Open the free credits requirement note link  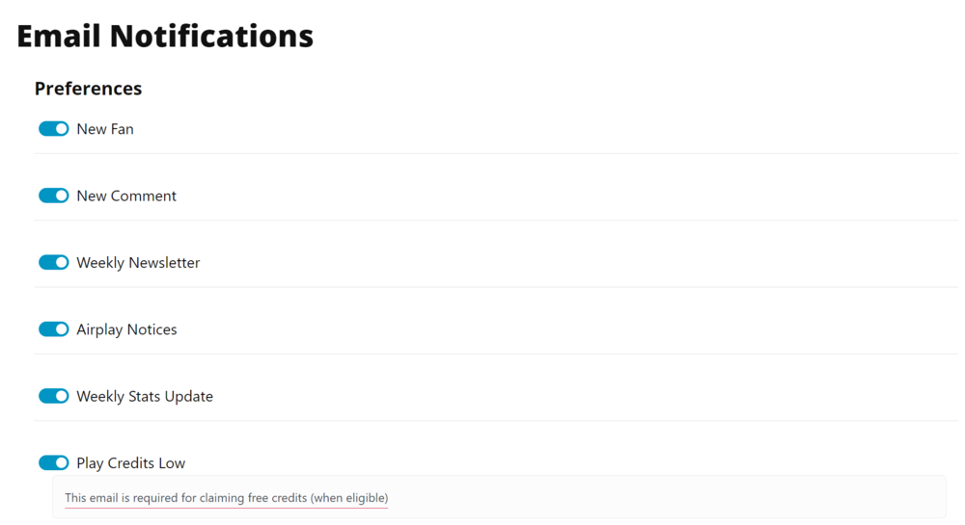point(226,498)
